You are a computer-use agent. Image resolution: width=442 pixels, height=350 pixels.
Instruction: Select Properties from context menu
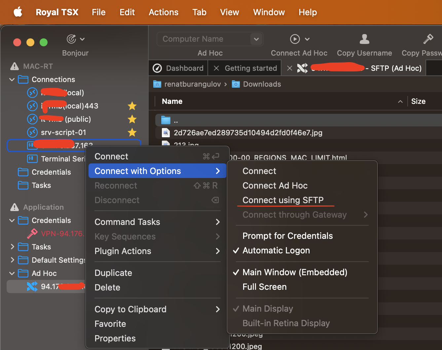point(115,338)
